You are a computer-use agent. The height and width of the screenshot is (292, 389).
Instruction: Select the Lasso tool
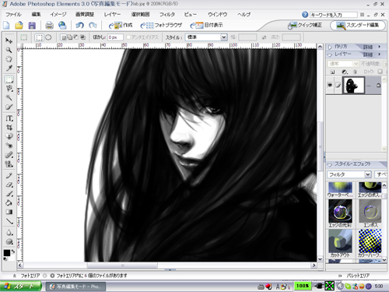pos(9,89)
